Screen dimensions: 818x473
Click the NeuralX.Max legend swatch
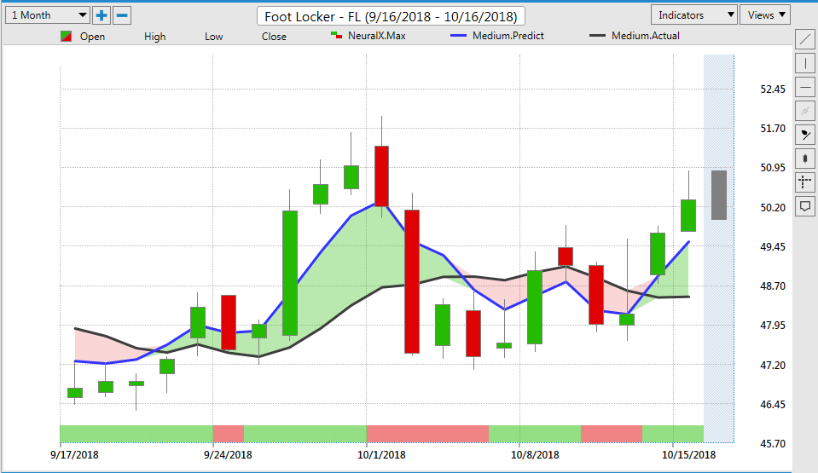click(x=336, y=36)
